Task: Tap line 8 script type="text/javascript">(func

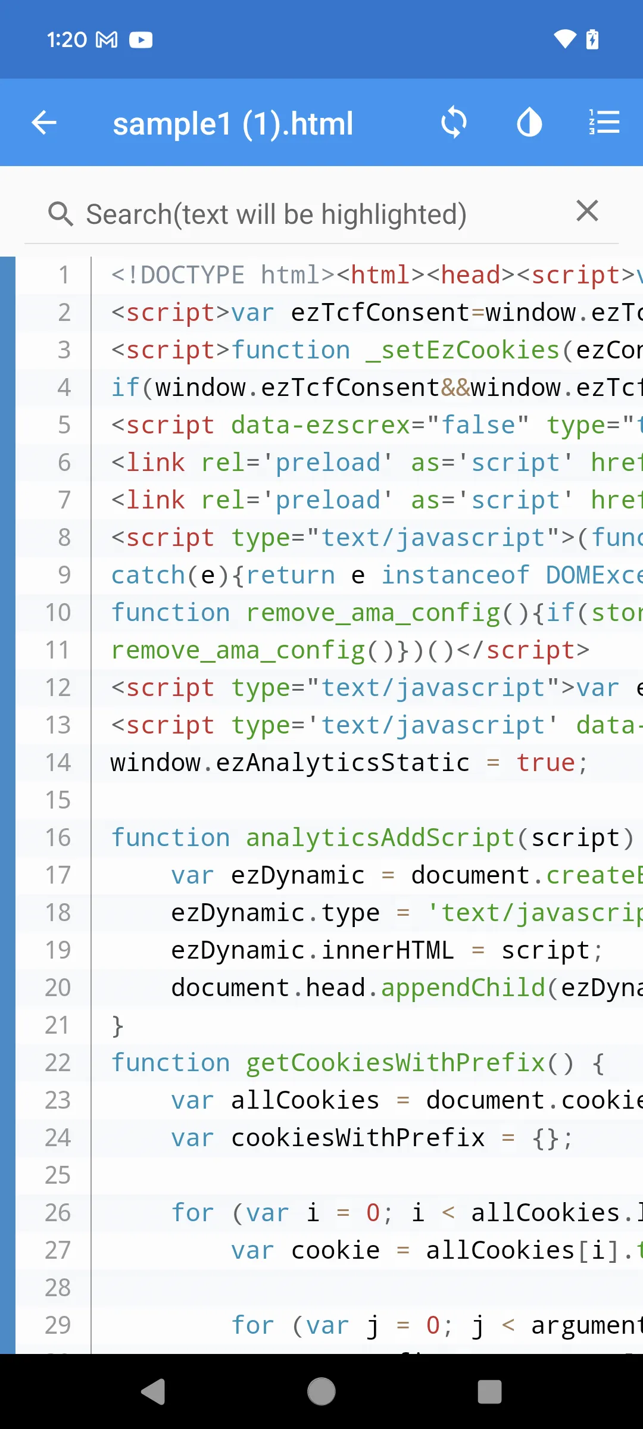Action: 376,538
